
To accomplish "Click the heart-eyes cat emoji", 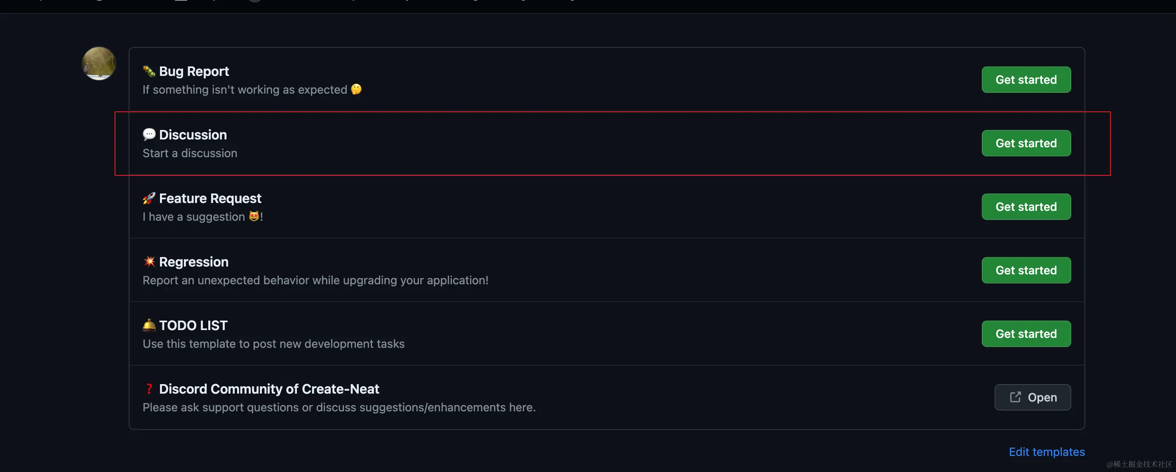I will click(254, 216).
